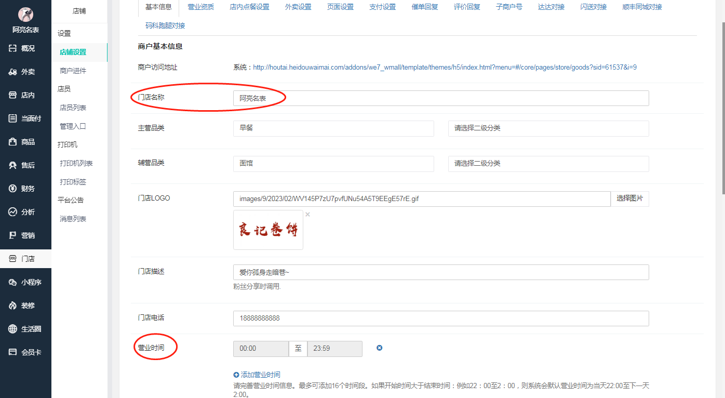The image size is (725, 398).
Task: Go to the 催单回复 tab
Action: point(424,7)
